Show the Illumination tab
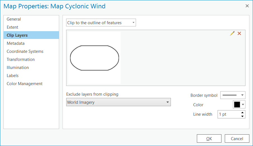The image size is (253, 146). 18,68
